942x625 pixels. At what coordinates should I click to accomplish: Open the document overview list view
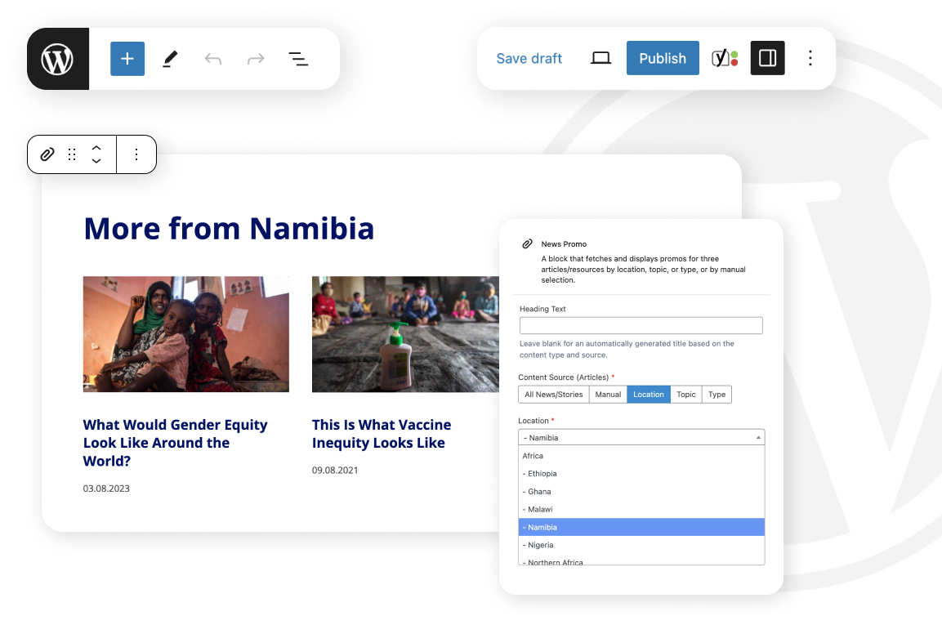point(298,59)
